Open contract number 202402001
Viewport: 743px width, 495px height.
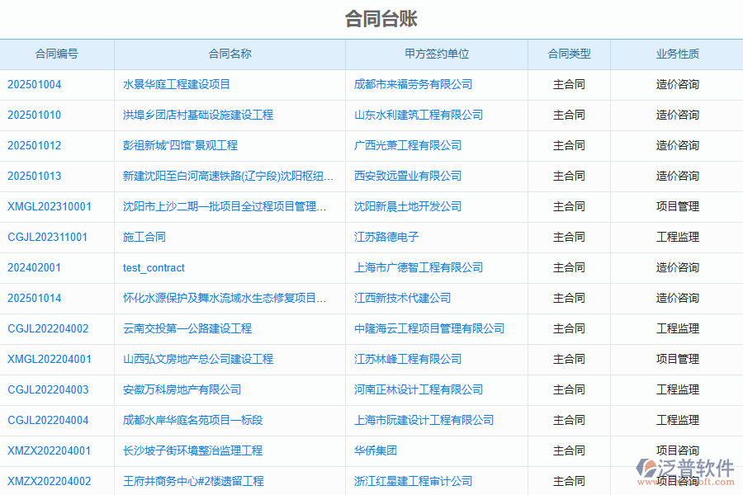[x=34, y=267]
